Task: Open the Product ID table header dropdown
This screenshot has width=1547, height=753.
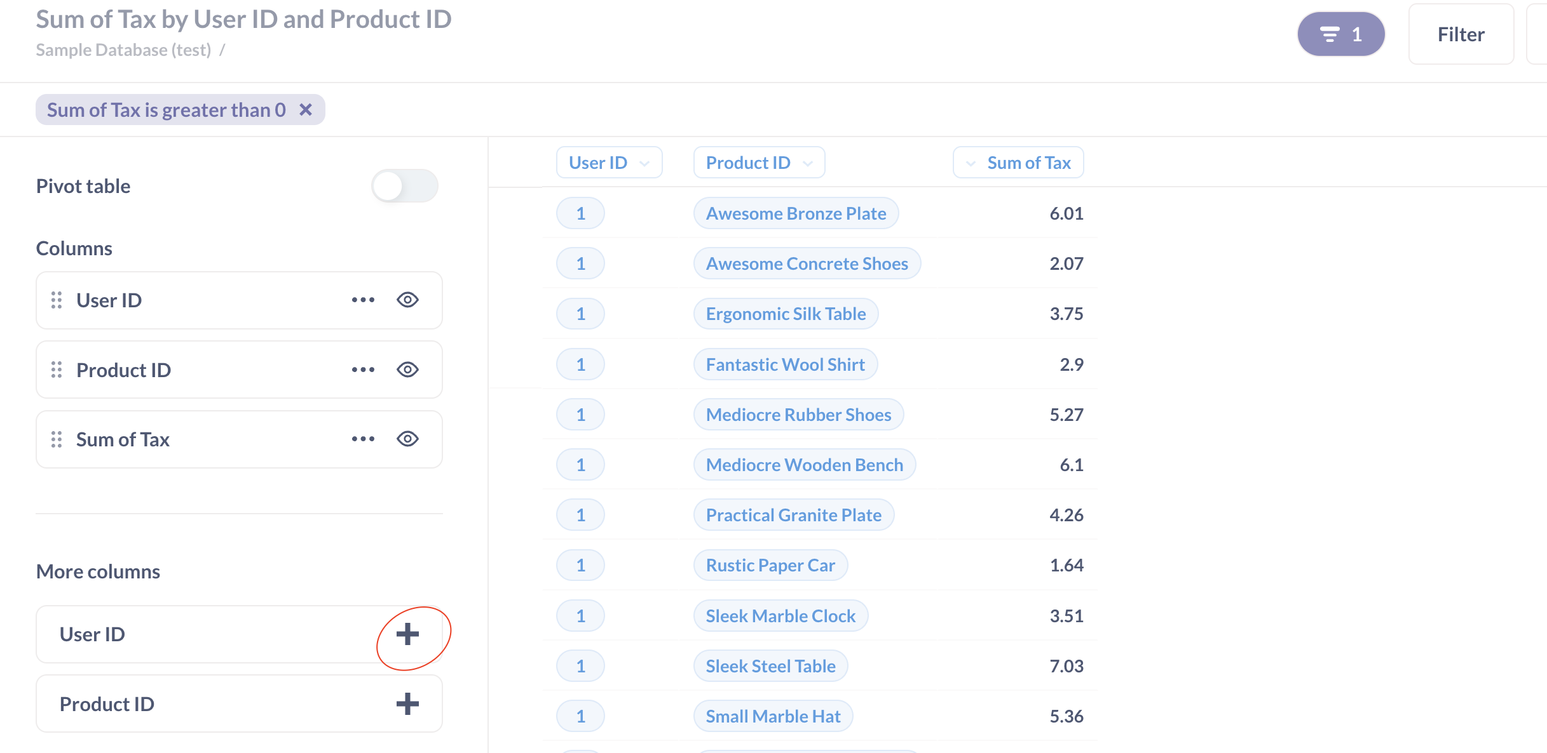Action: coord(758,163)
